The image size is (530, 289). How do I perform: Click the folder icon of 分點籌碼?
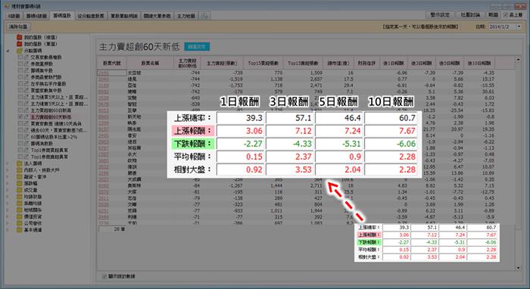[x=19, y=51]
